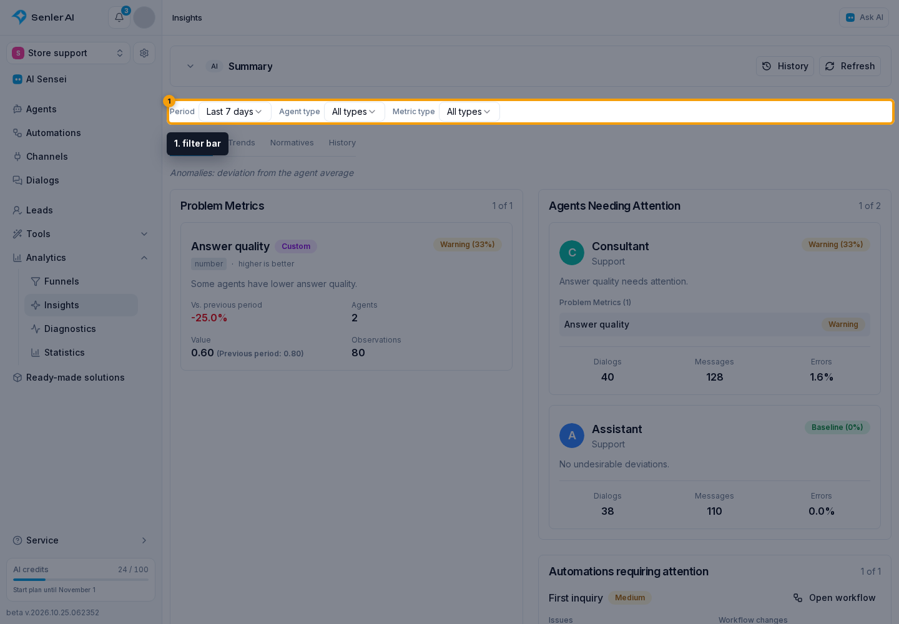Click the Custom badge on Answer quality
Viewport: 899px width, 624px height.
pyautogui.click(x=296, y=246)
